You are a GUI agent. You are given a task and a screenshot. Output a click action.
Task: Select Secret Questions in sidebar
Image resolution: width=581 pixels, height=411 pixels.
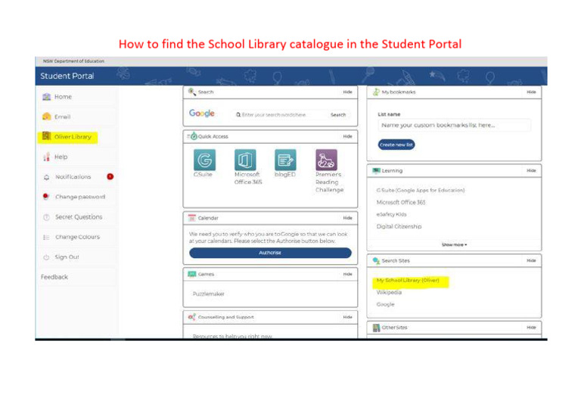(x=79, y=217)
